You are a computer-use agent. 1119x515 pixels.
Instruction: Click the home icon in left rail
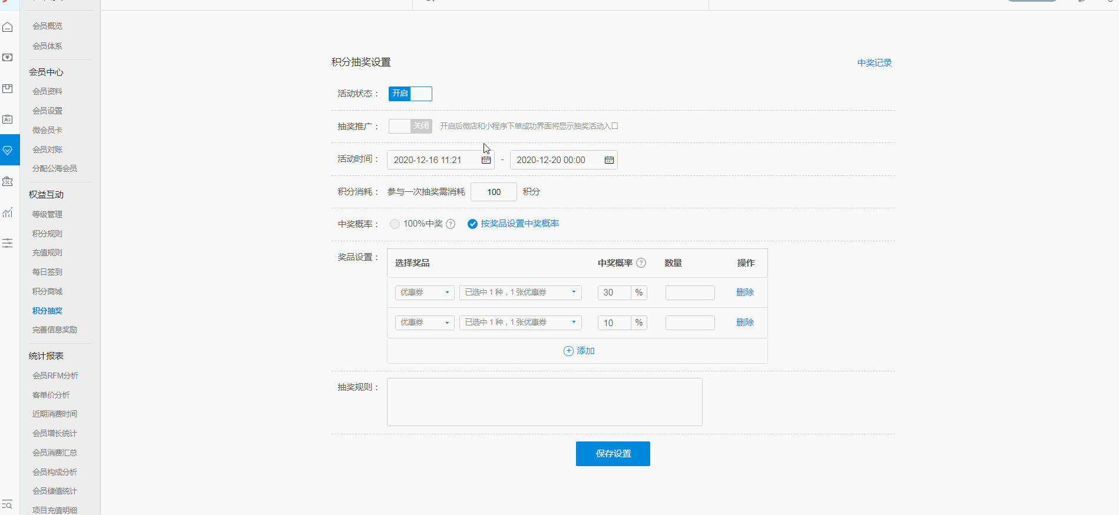pos(8,27)
